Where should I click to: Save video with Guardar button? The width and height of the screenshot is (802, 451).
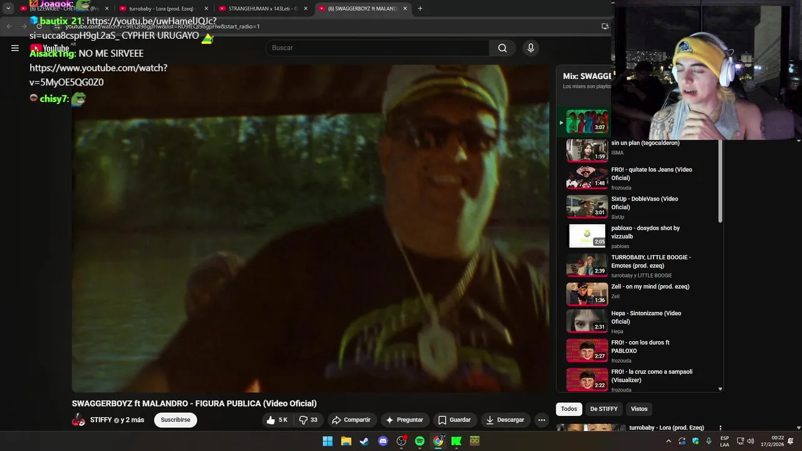pyautogui.click(x=454, y=420)
